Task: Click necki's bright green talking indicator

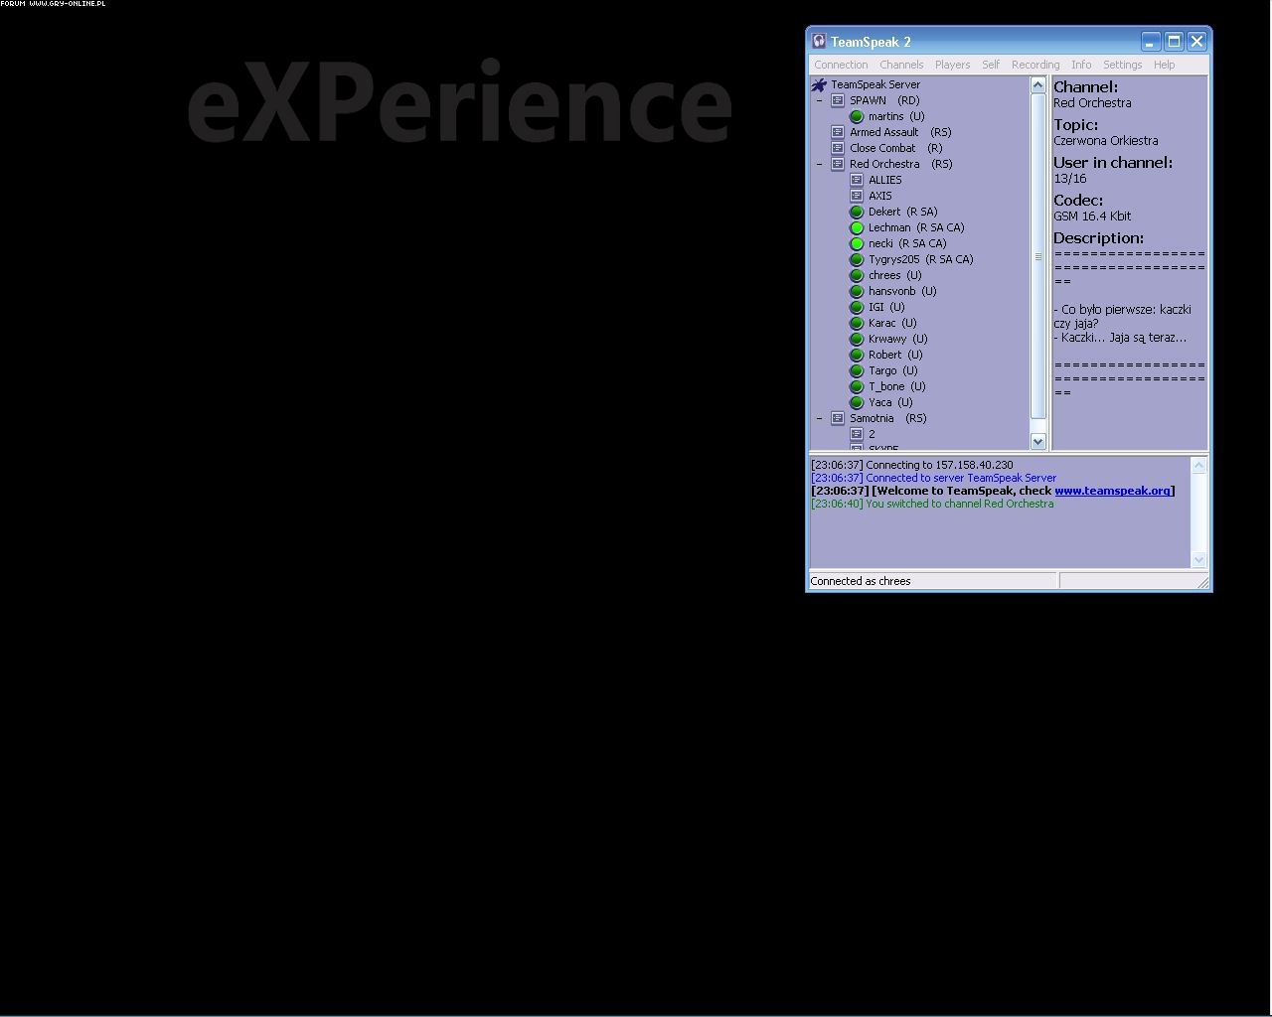Action: pos(857,243)
